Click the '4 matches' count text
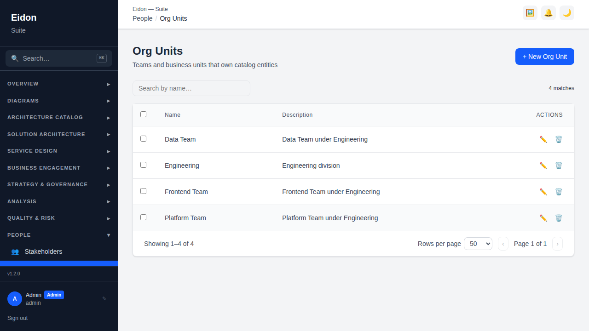The image size is (589, 331). coord(561,88)
